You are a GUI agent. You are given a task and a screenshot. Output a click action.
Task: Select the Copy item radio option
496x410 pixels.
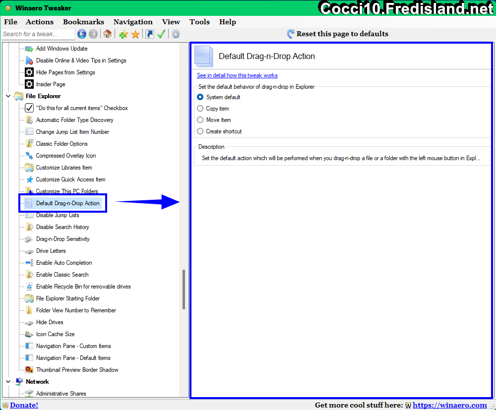(200, 109)
